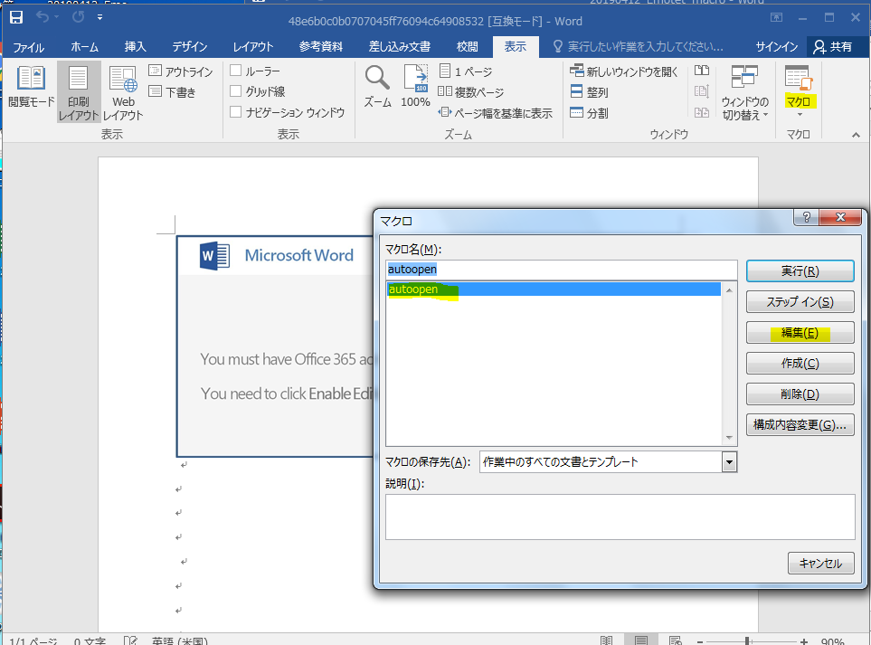
Task: Click the reset window position icon
Action: pos(702,112)
